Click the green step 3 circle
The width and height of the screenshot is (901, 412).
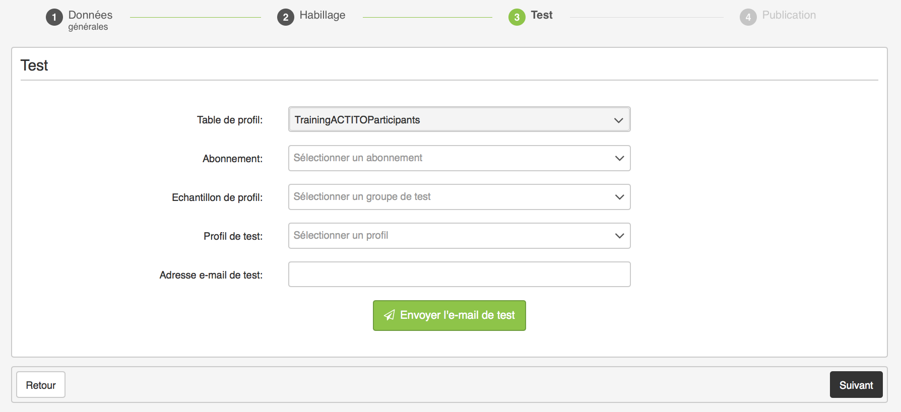[x=517, y=17]
